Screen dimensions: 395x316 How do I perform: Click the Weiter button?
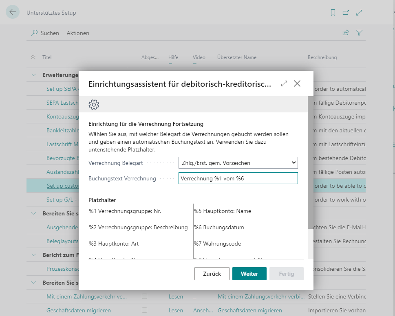pos(249,274)
